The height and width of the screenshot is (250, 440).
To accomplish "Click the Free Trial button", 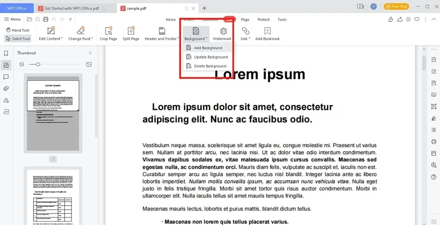I will [x=397, y=6].
